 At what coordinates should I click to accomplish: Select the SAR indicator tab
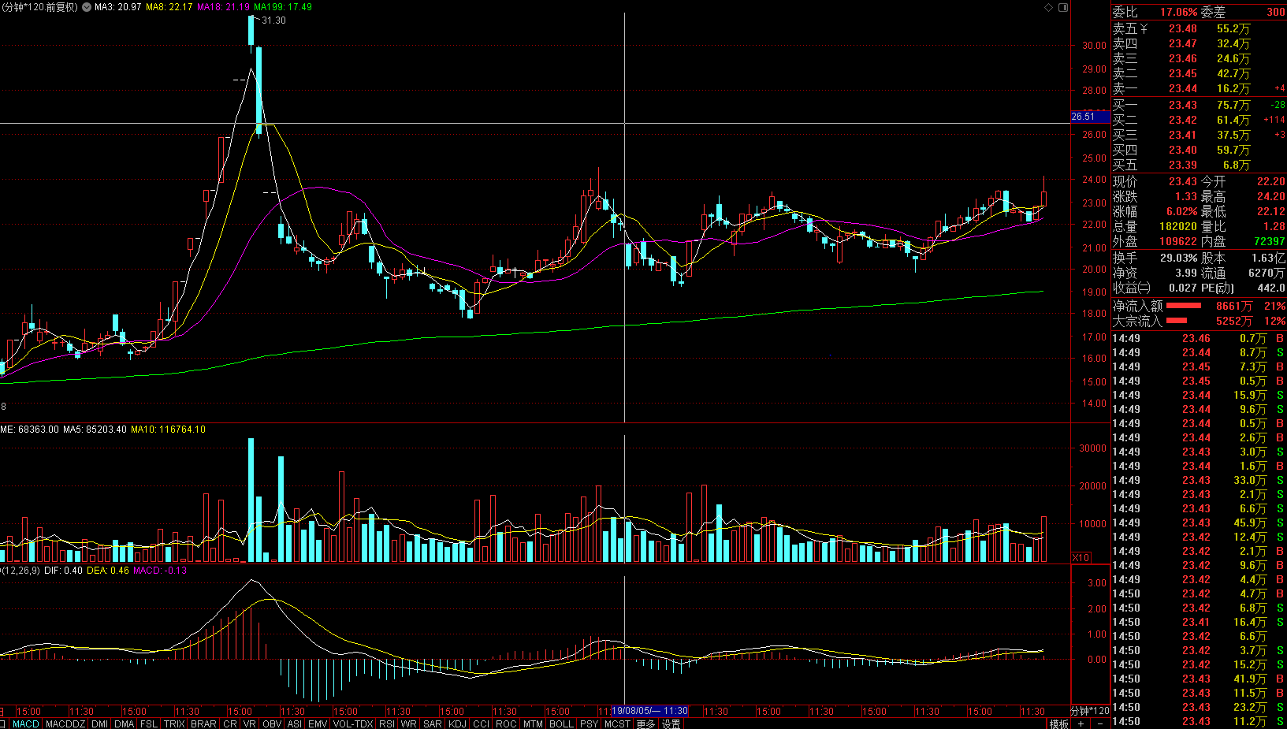pos(433,723)
